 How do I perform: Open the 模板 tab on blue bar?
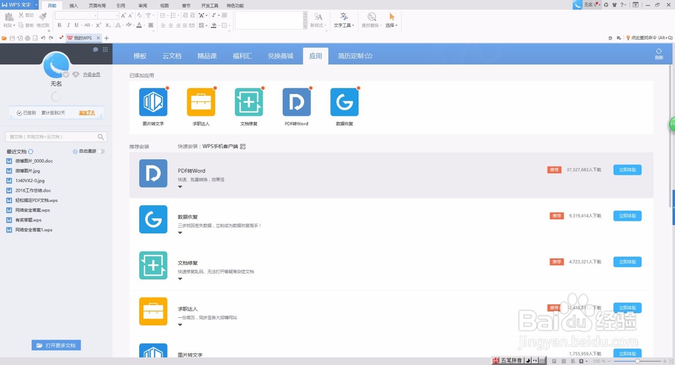140,56
